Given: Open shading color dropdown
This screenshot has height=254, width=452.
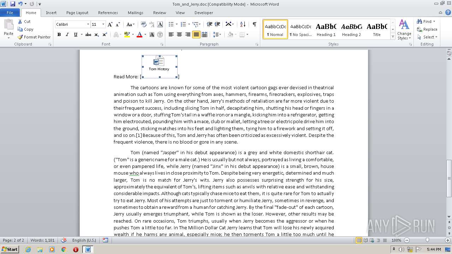Looking at the screenshot, I should click(236, 35).
